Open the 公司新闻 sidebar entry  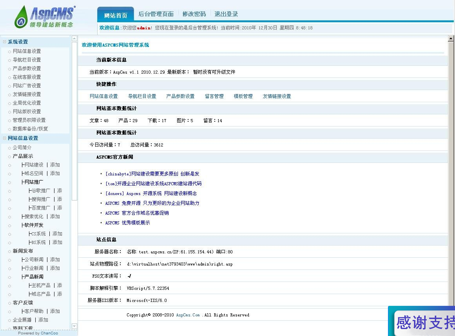[34, 260]
